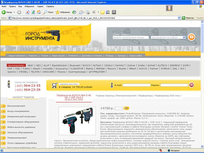Open the Сервис menu
The height and width of the screenshot is (153, 204).
click(x=40, y=6)
